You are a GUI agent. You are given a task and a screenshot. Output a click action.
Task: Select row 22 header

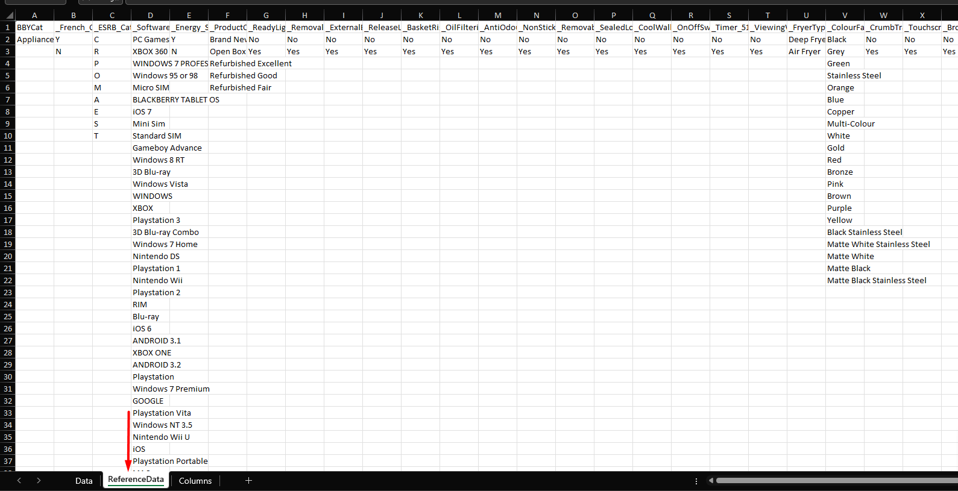coord(8,280)
